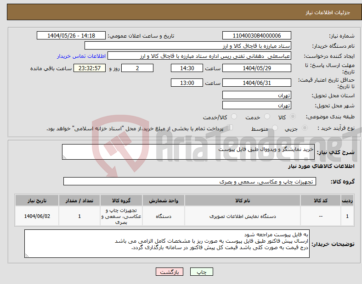Screen dimensions: 362x284
Task: Click the نام کالا column header
Action: (x=243, y=200)
